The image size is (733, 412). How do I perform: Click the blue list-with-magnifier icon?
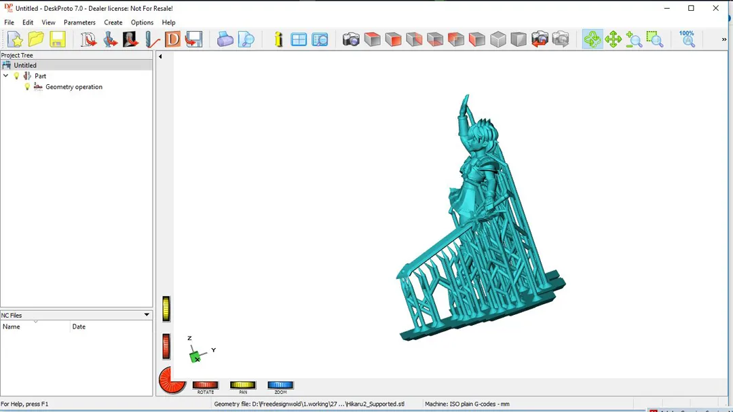pyautogui.click(x=320, y=39)
